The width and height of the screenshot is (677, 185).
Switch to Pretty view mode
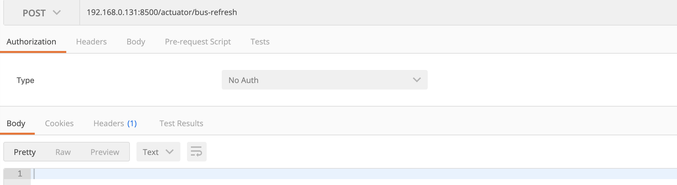click(x=25, y=152)
